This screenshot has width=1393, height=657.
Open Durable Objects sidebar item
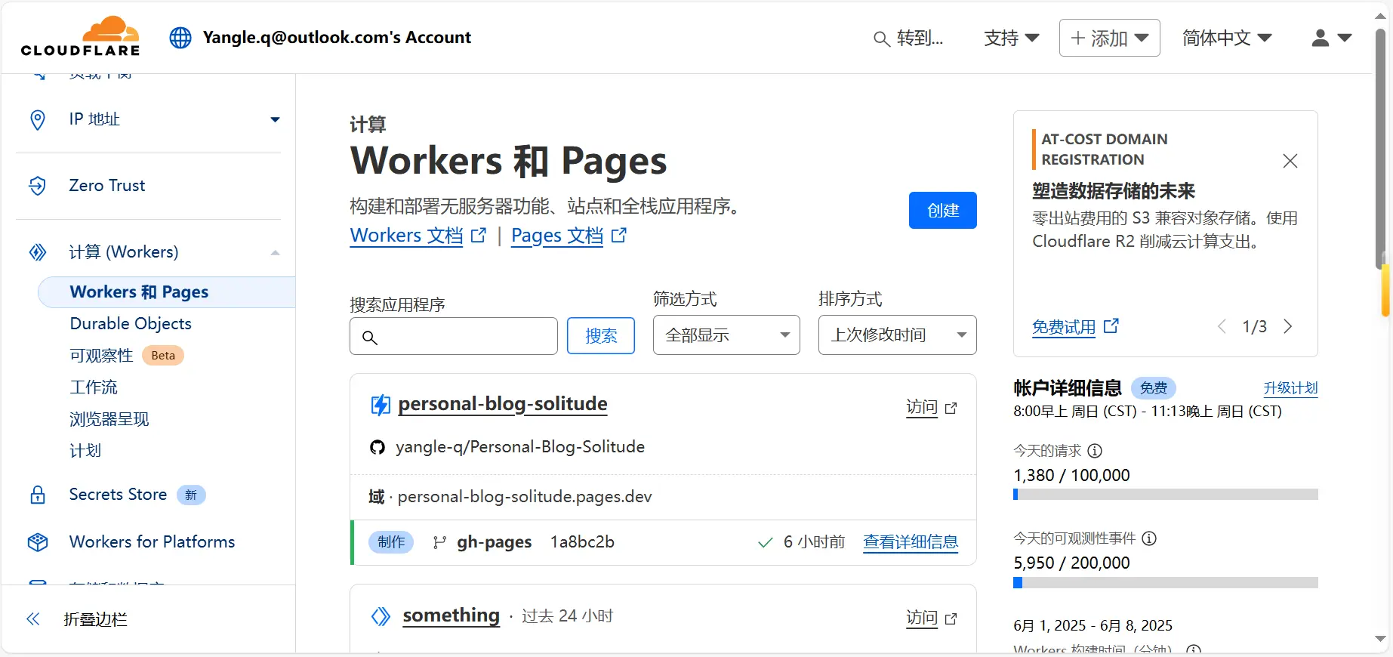131,324
